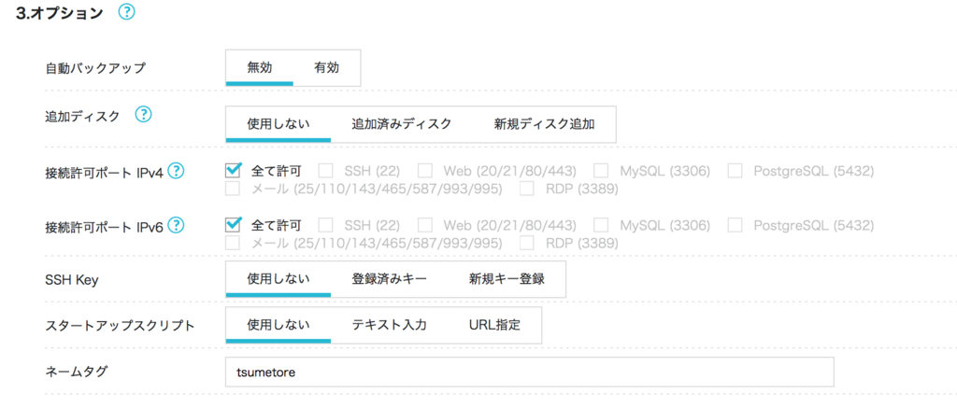
Task: Choose 使用しない for SSH Key
Action: 279,279
